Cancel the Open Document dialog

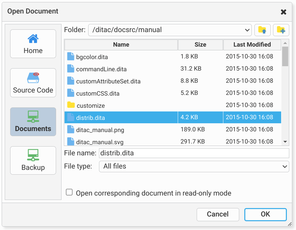click(x=218, y=214)
